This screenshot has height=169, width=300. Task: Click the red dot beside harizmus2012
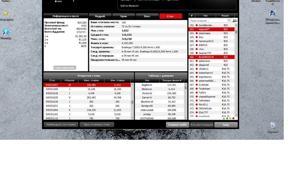[196, 41]
